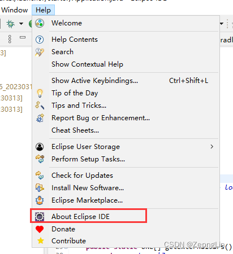Open Eclipse Marketplace
Viewport: 233px width, 254px height.
[x=126, y=200]
